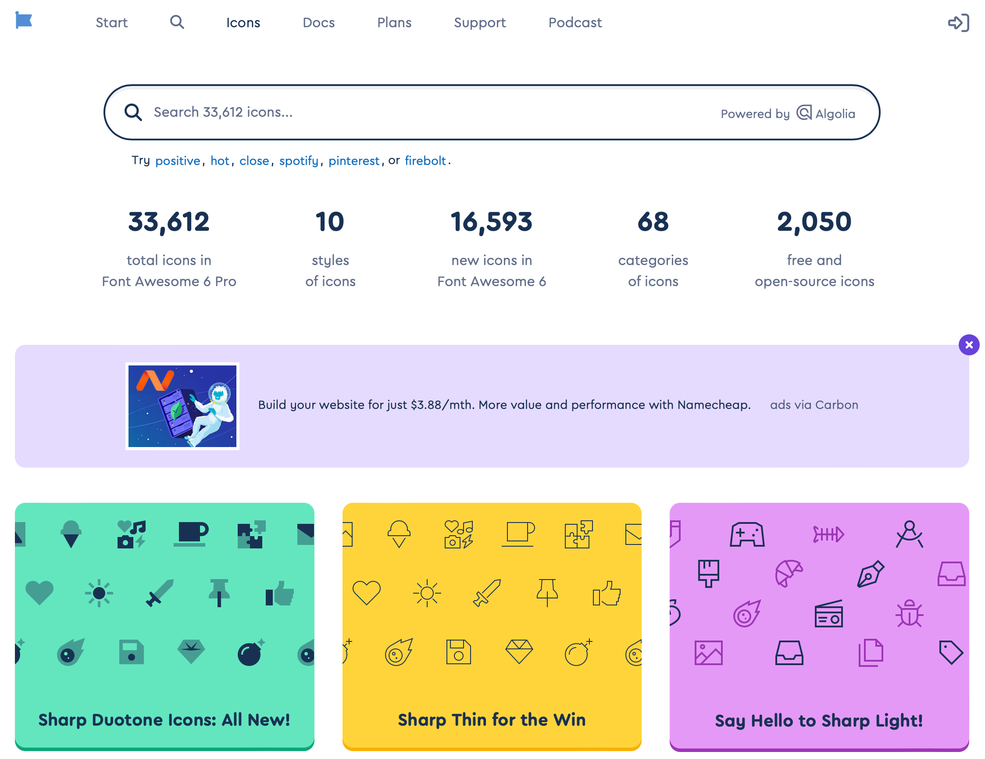Open the 'Sharp Thin for the Win' card
The width and height of the screenshot is (985, 759).
pyautogui.click(x=492, y=627)
